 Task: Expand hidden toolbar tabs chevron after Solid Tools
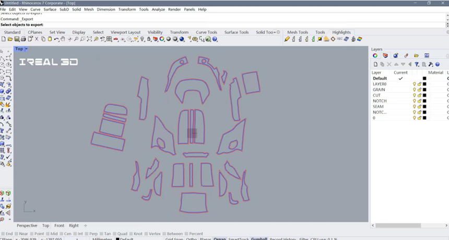(x=274, y=32)
